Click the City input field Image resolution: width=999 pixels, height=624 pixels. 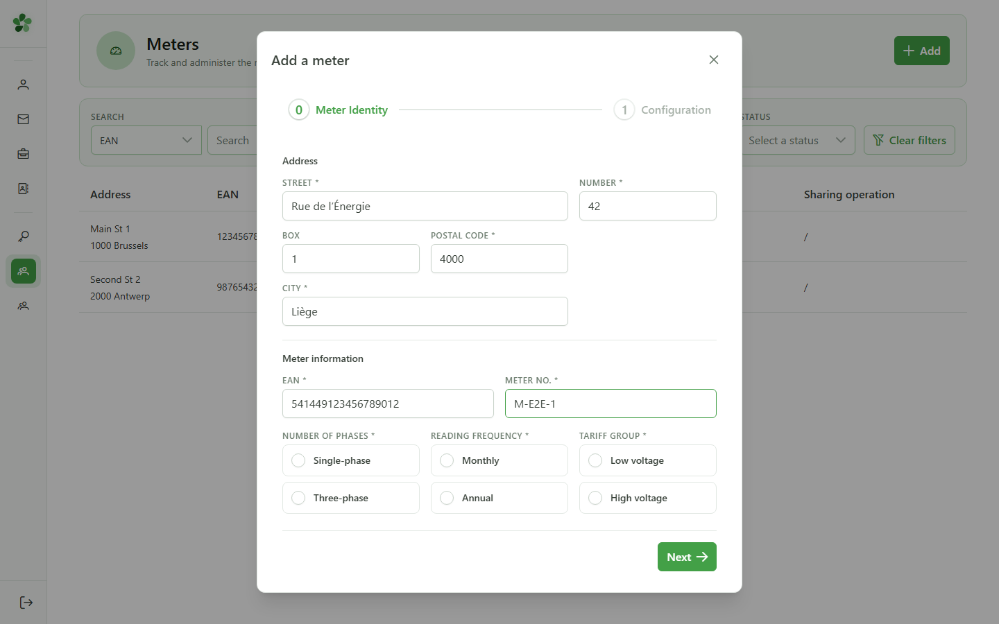pos(425,311)
